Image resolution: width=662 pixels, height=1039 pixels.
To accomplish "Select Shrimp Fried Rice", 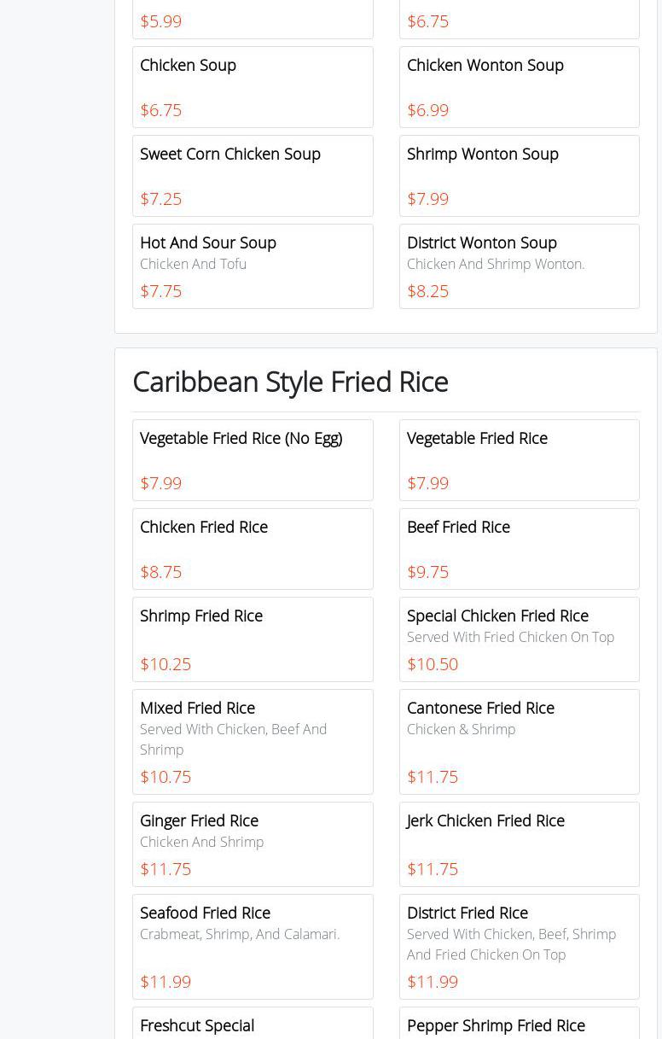I will [x=253, y=639].
